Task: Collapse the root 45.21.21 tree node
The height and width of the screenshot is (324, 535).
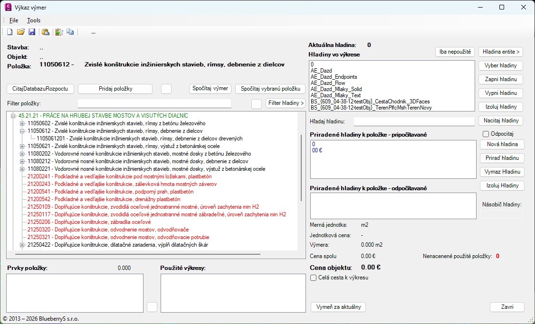Action: click(13, 116)
